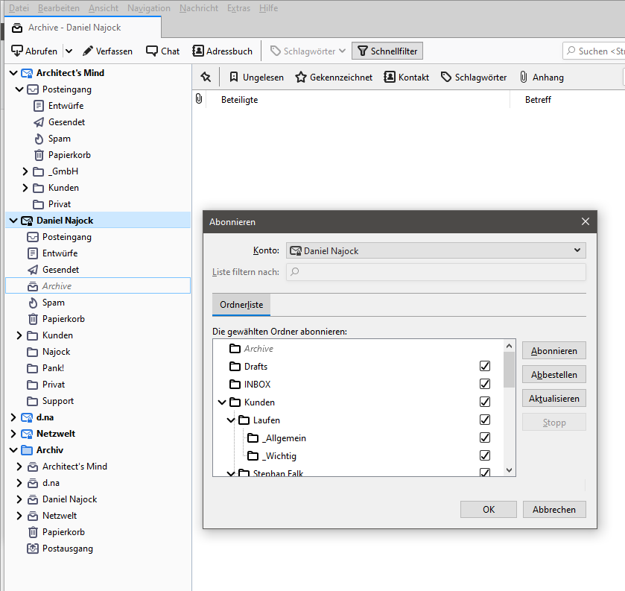Open the Adressbuch address book
The height and width of the screenshot is (591, 625).
[x=222, y=51]
